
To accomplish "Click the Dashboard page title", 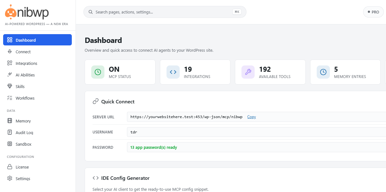I will (103, 40).
